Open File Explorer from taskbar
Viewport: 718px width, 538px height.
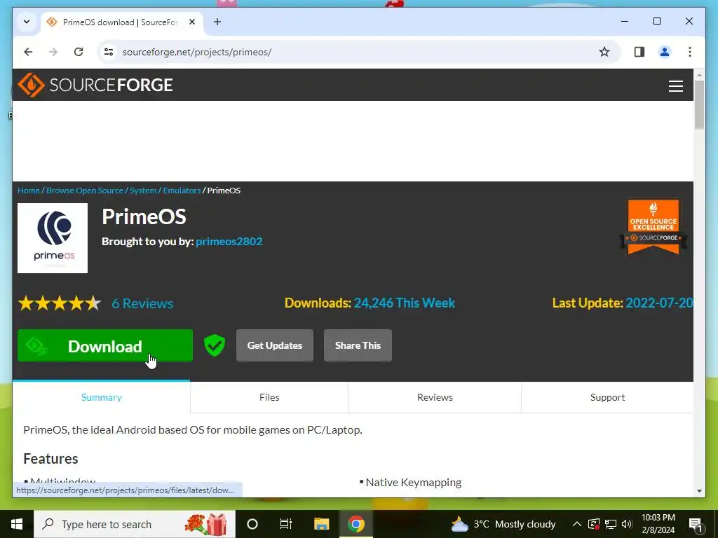coord(321,524)
